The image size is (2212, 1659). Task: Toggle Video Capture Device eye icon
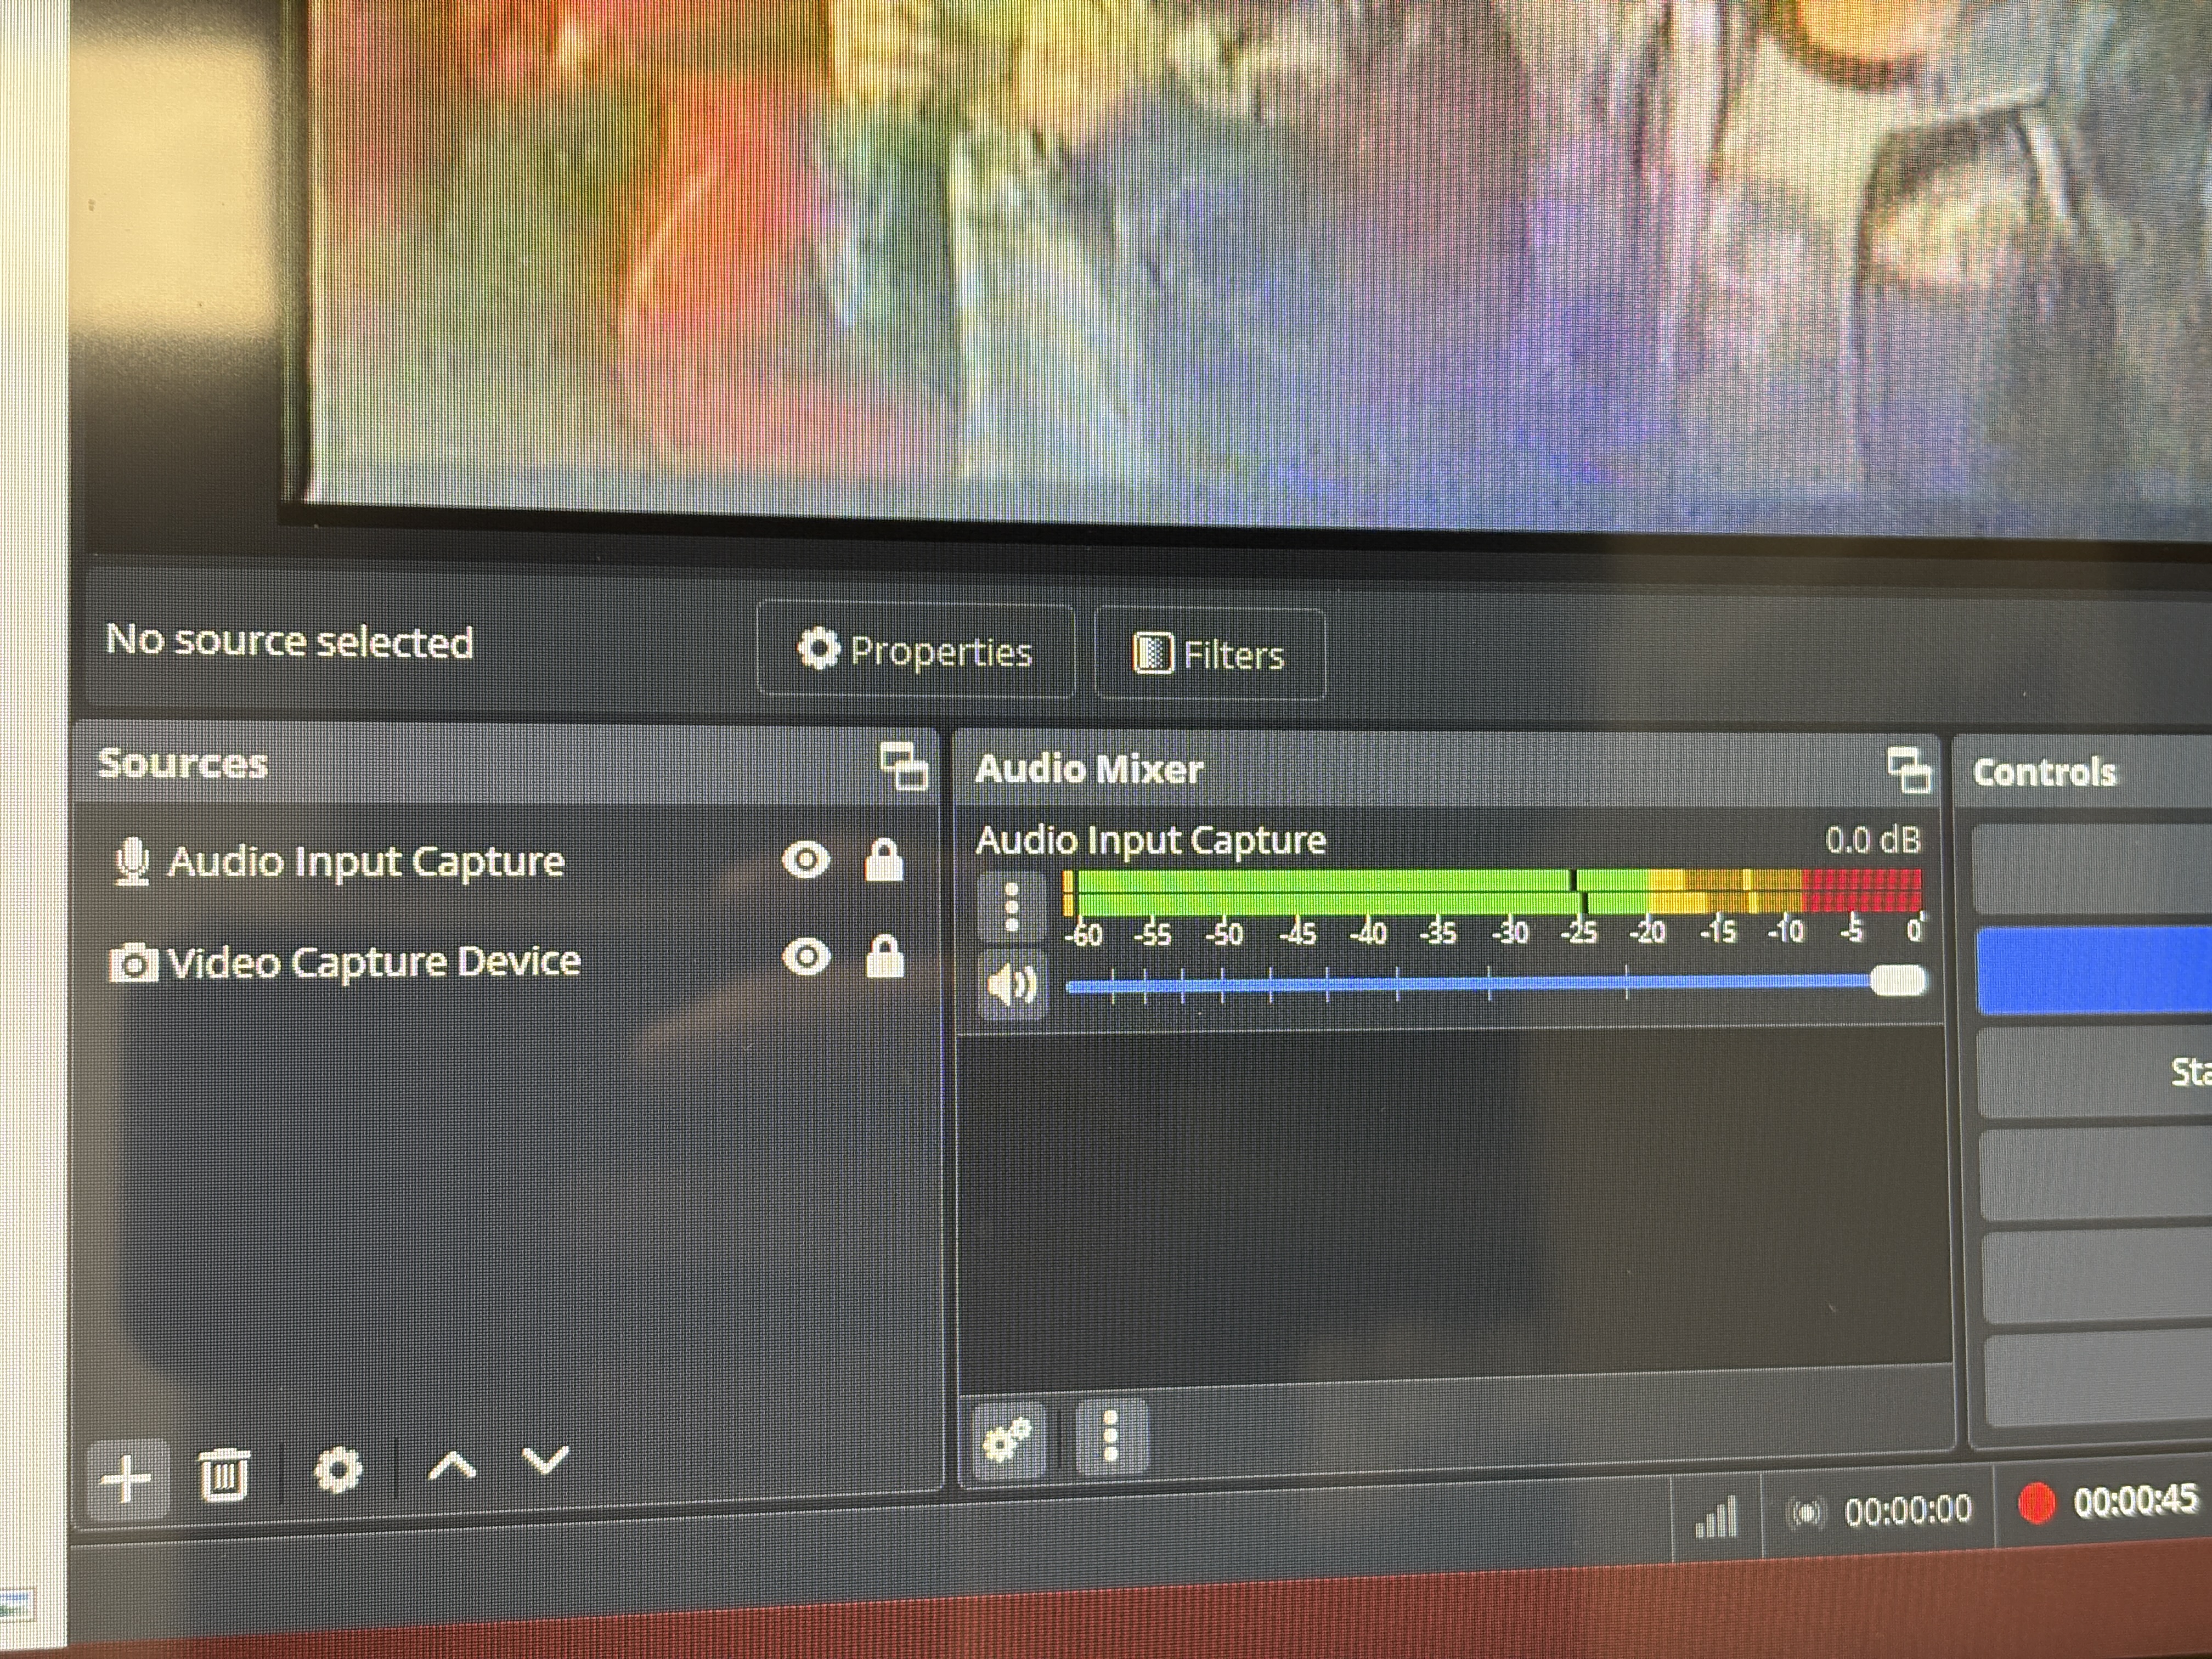[x=806, y=957]
